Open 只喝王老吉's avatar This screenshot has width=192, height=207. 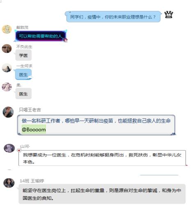click(x=8, y=112)
